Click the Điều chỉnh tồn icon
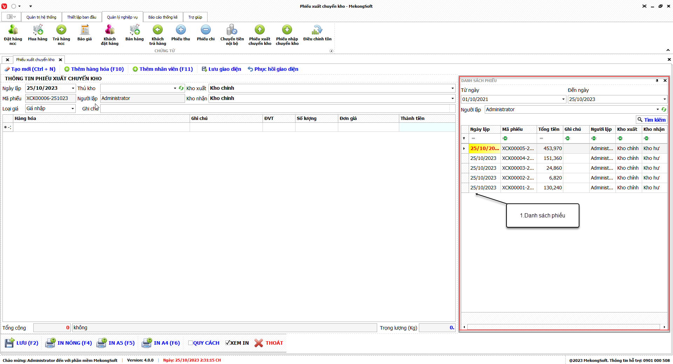 pos(317,30)
